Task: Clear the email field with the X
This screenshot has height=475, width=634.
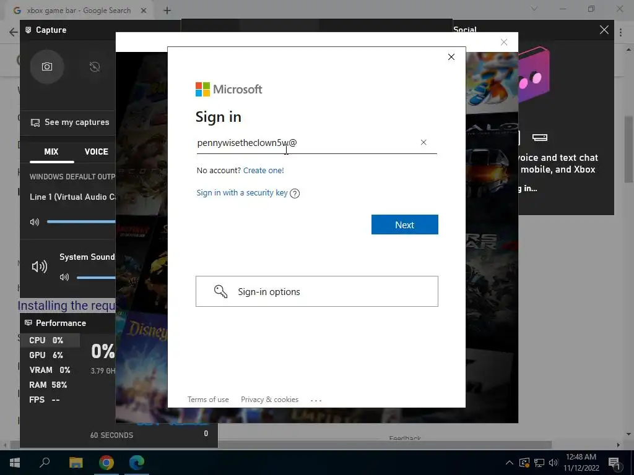Action: [x=423, y=142]
